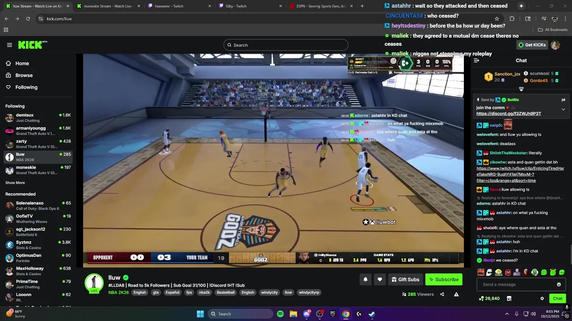Viewport: 572px width, 321px height.
Task: Collapse chat panel with arrow icon
Action: click(476, 61)
